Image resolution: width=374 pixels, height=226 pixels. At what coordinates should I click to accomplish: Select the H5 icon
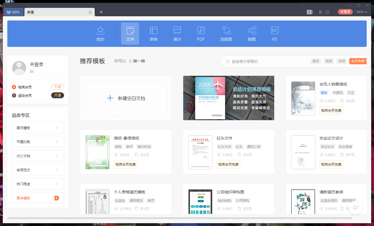pos(275,33)
